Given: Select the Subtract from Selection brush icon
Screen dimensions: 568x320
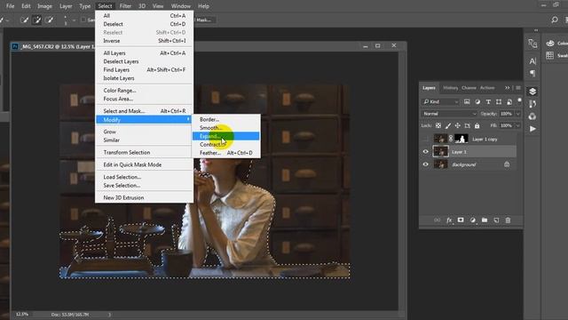Looking at the screenshot, I should coord(50,20).
